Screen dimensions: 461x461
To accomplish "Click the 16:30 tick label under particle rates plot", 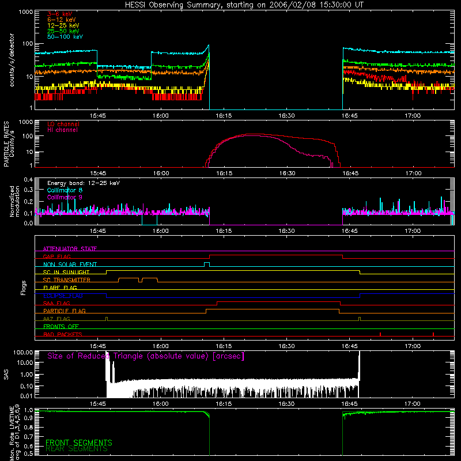I will (287, 173).
